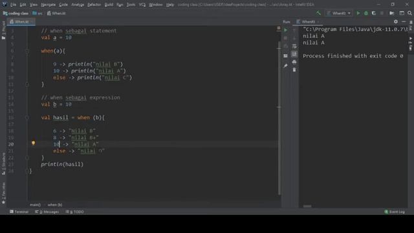The height and width of the screenshot is (233, 414).
Task: Collapse the val hasil when(b) fold marker
Action: 27,118
